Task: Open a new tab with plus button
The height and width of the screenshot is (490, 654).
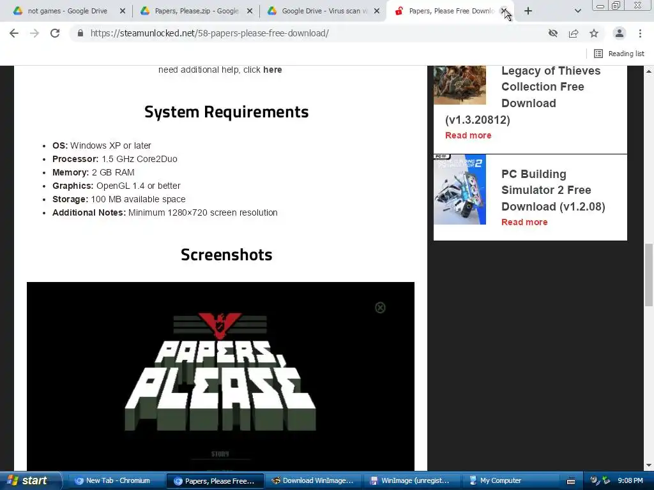Action: coord(528,11)
